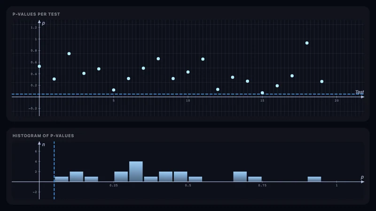This screenshot has height=211, width=376.
Task: Select the test 2 data point near 0.75
Action: point(69,53)
